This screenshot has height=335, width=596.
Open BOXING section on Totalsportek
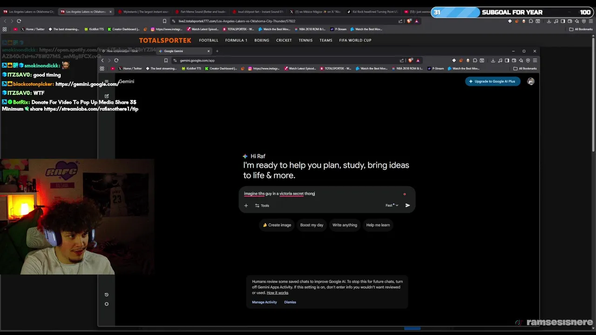pos(262,40)
